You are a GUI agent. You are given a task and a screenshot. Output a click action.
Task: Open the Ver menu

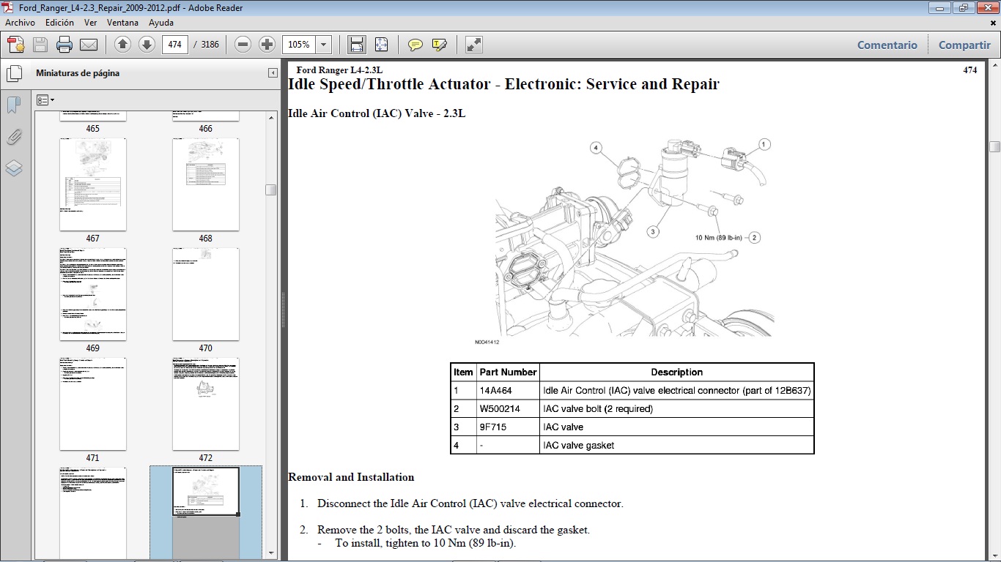[x=91, y=23]
